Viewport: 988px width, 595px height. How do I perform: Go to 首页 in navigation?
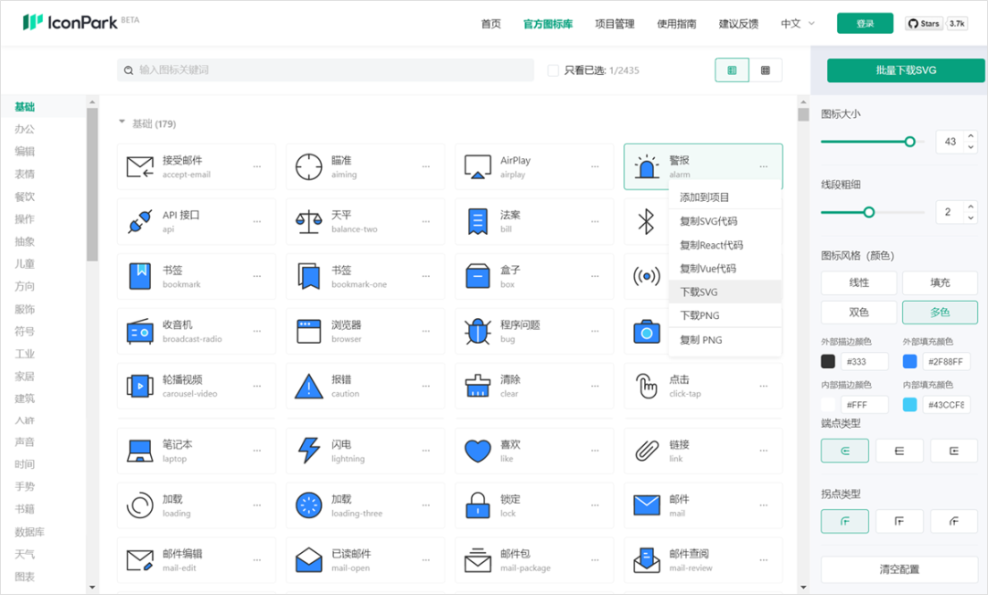pyautogui.click(x=491, y=24)
